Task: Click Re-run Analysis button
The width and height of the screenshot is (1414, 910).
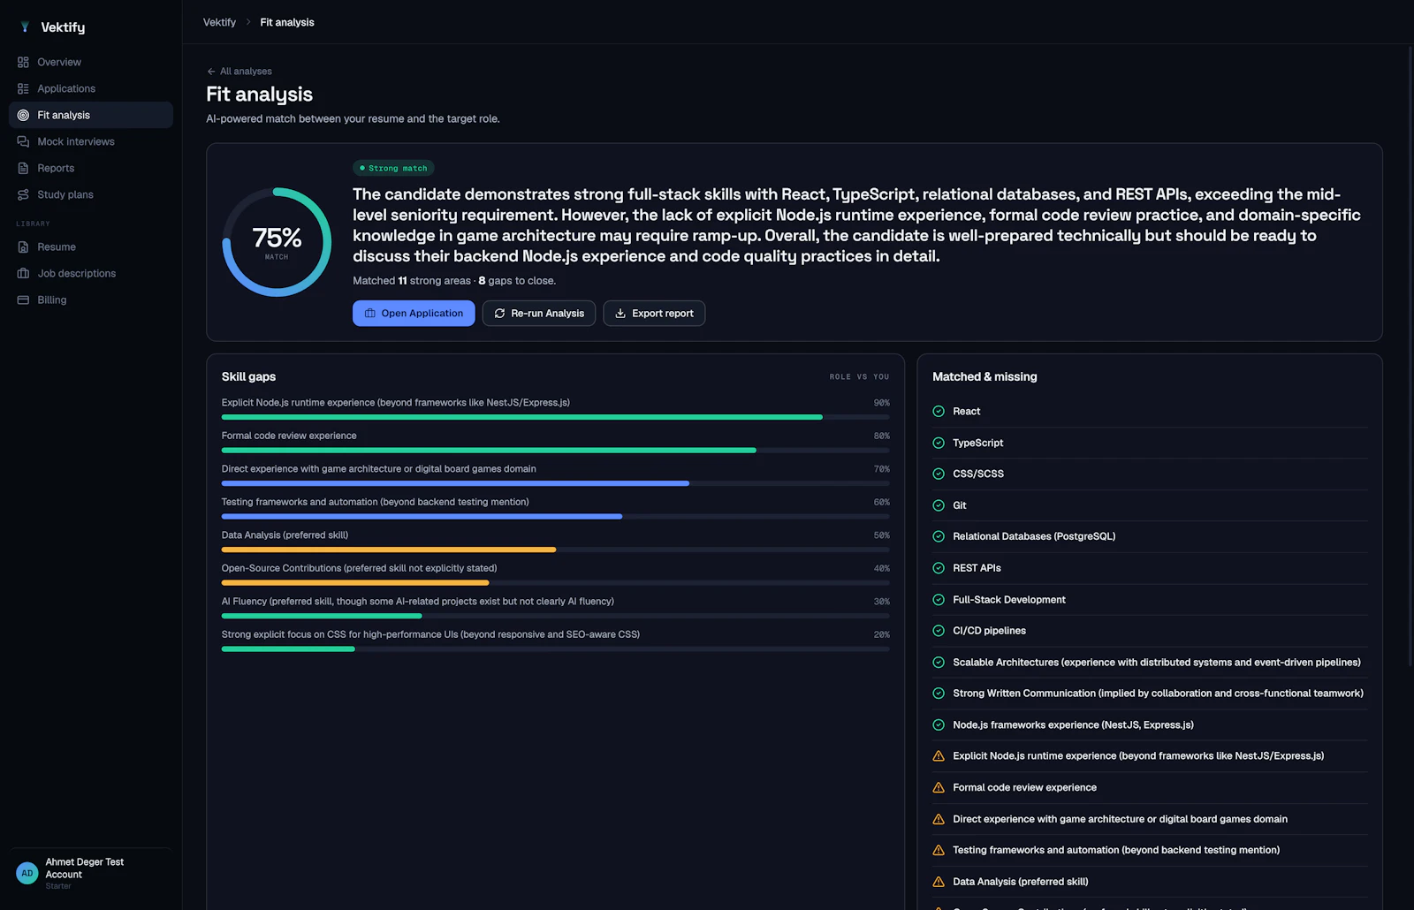Action: (539, 314)
